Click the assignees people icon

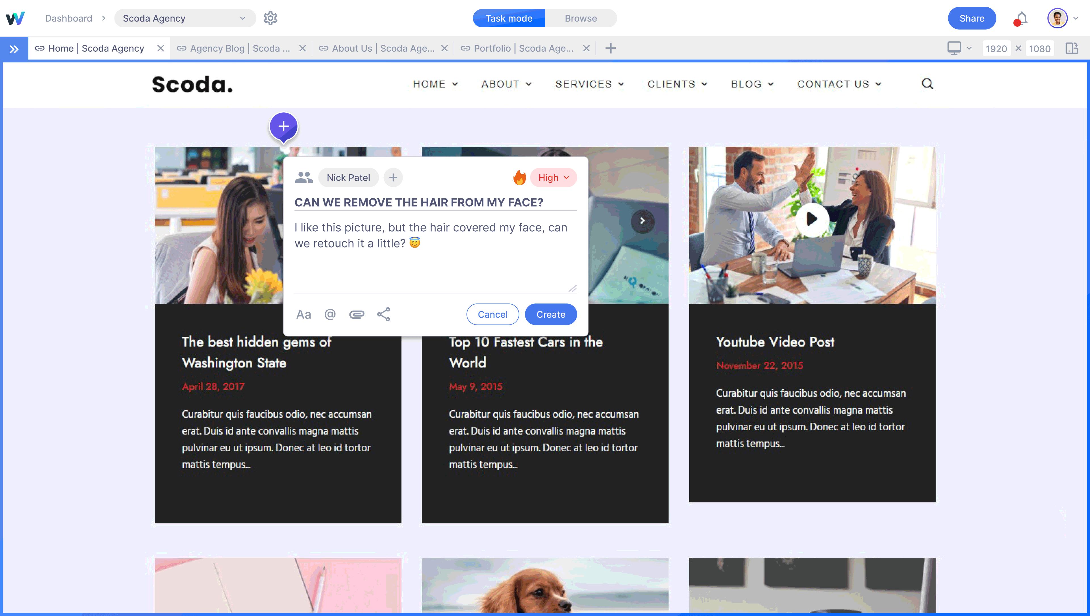pyautogui.click(x=304, y=177)
